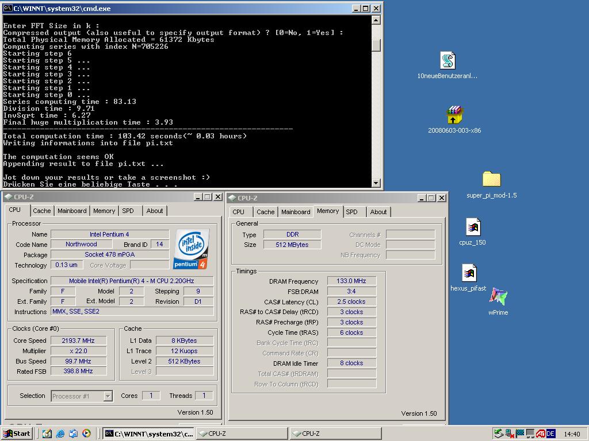
Task: Click the L1 Trace 12 Kuops value
Action: (185, 351)
